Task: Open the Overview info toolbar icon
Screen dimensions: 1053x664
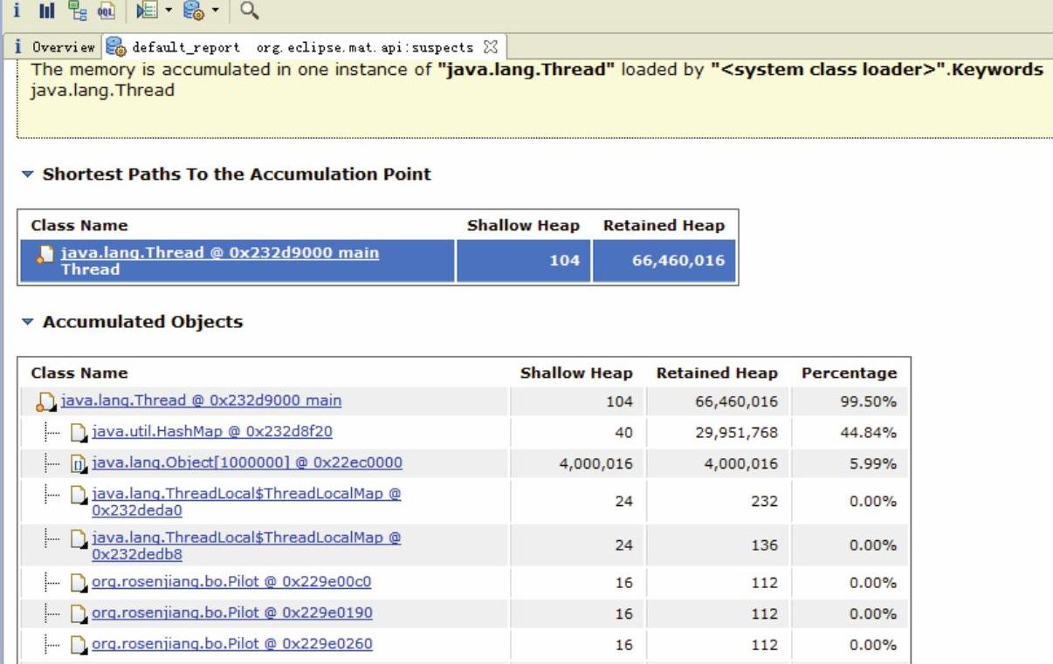Action: point(18,11)
